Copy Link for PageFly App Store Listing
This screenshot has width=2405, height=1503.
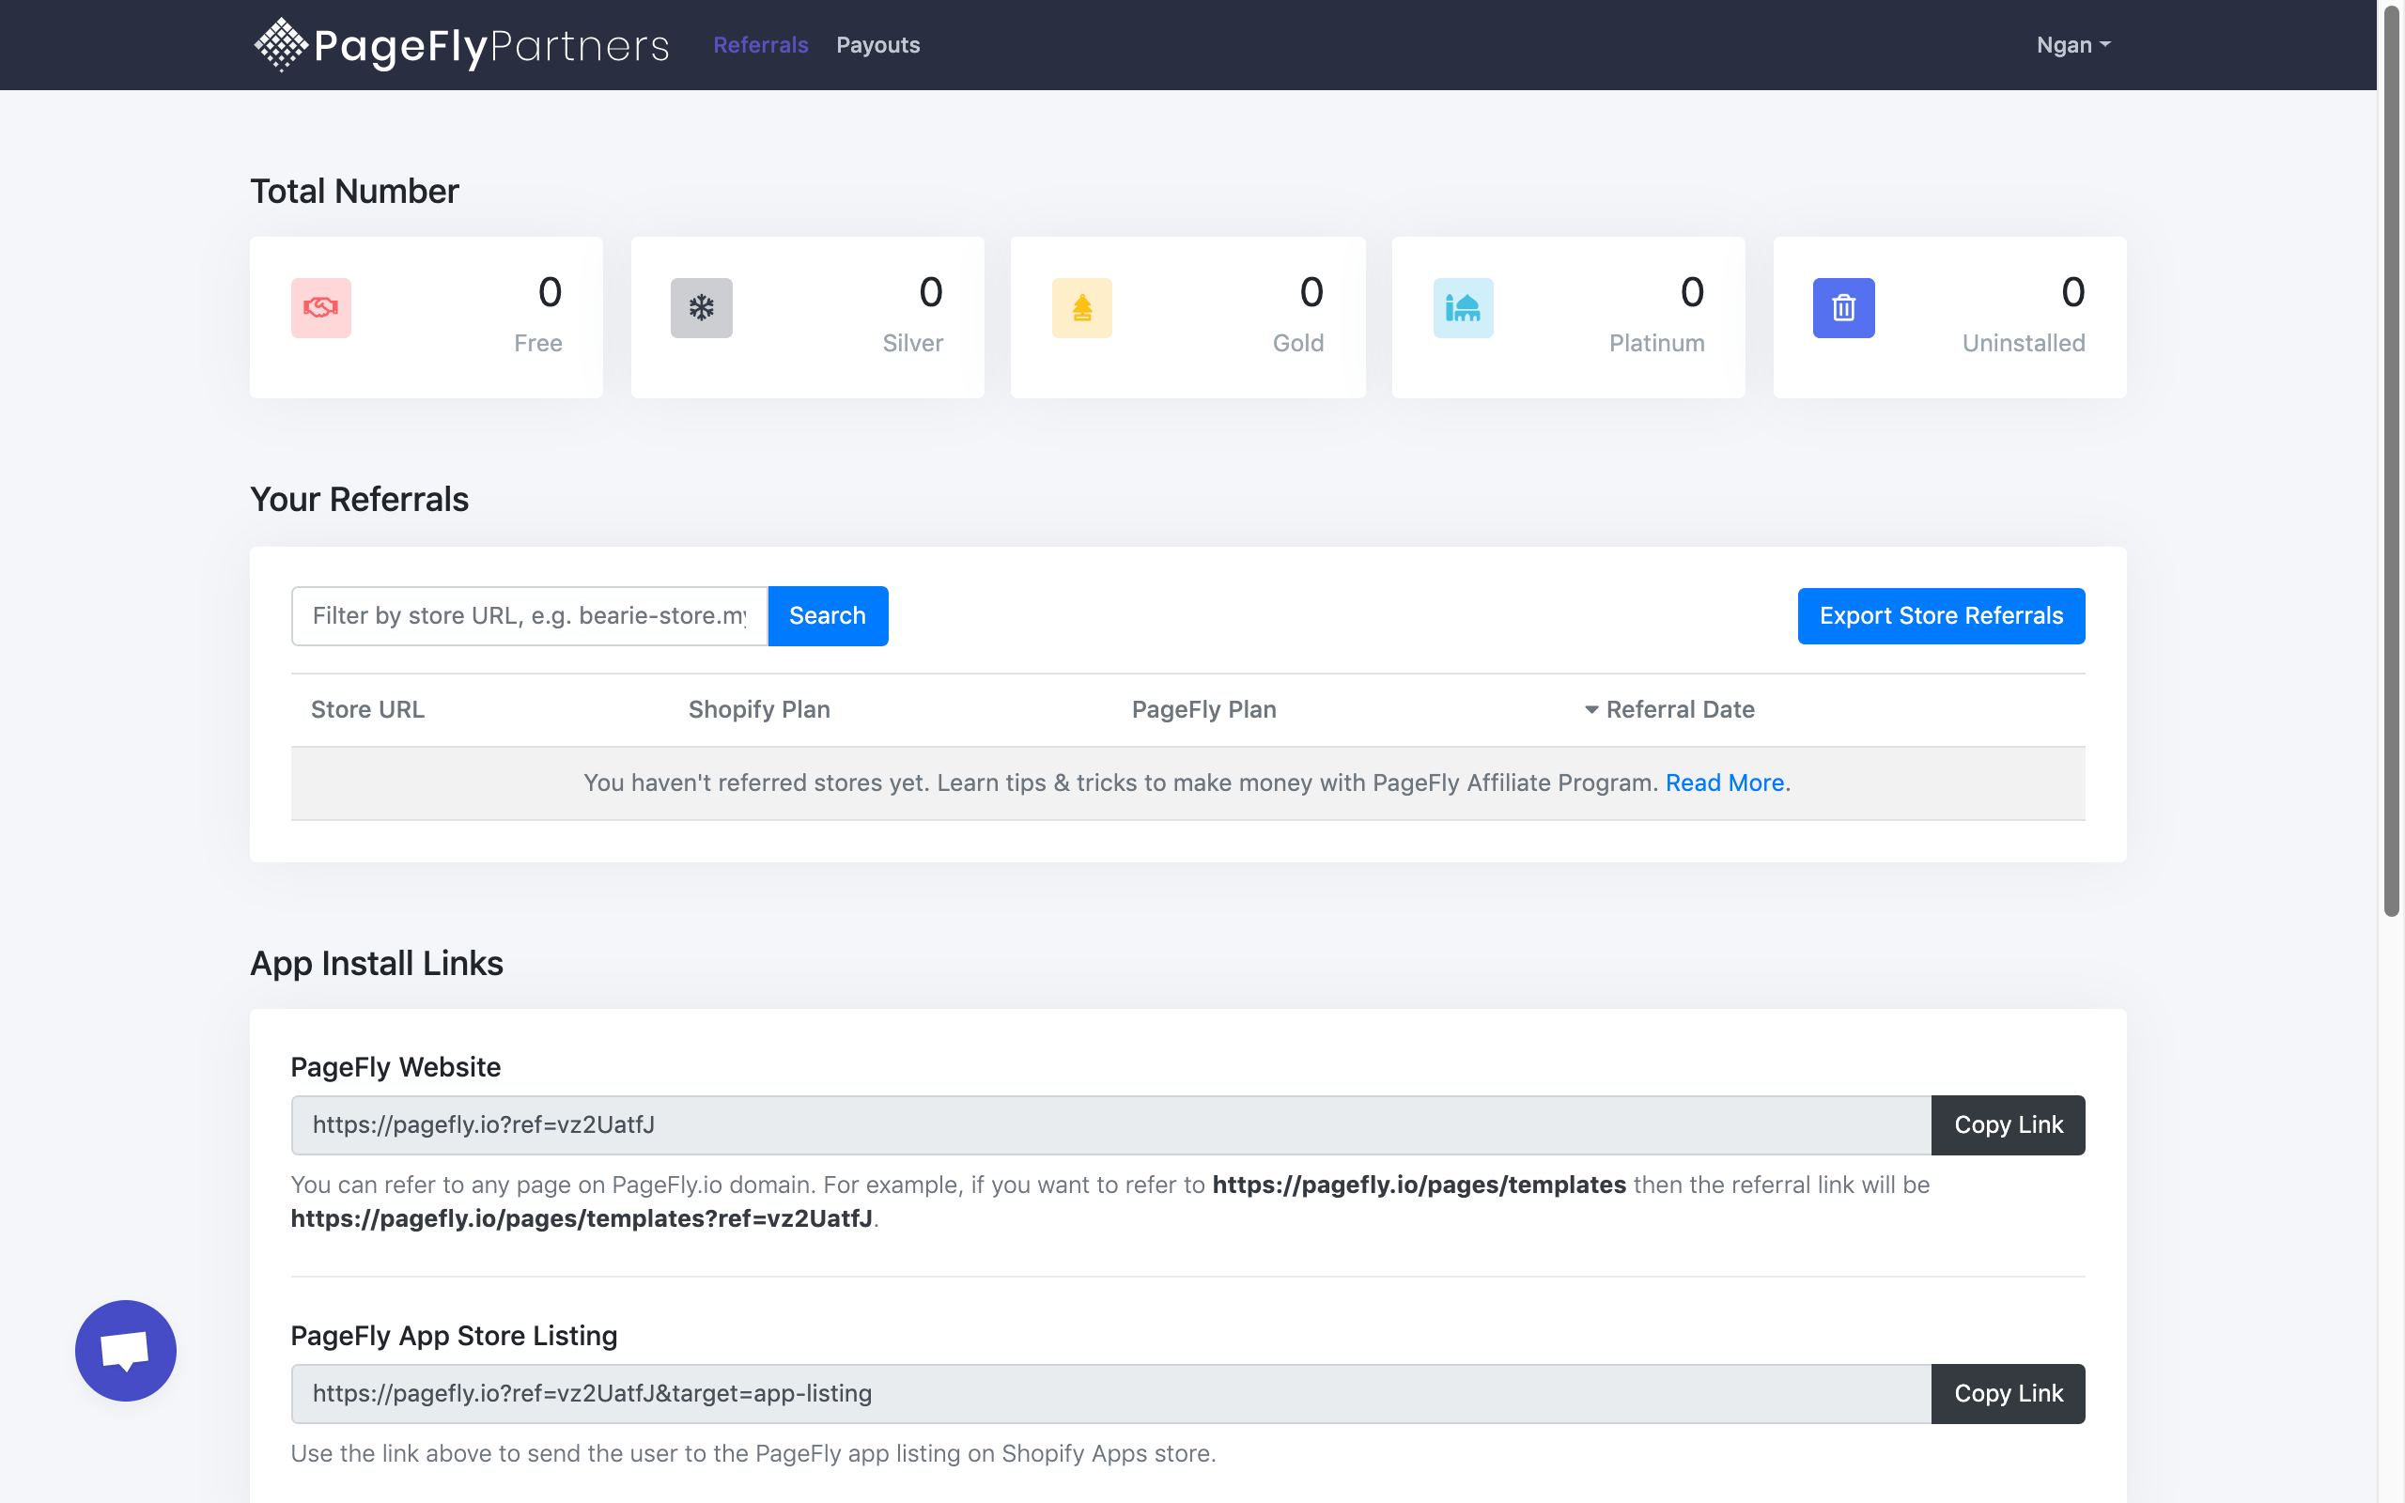[x=2009, y=1394]
